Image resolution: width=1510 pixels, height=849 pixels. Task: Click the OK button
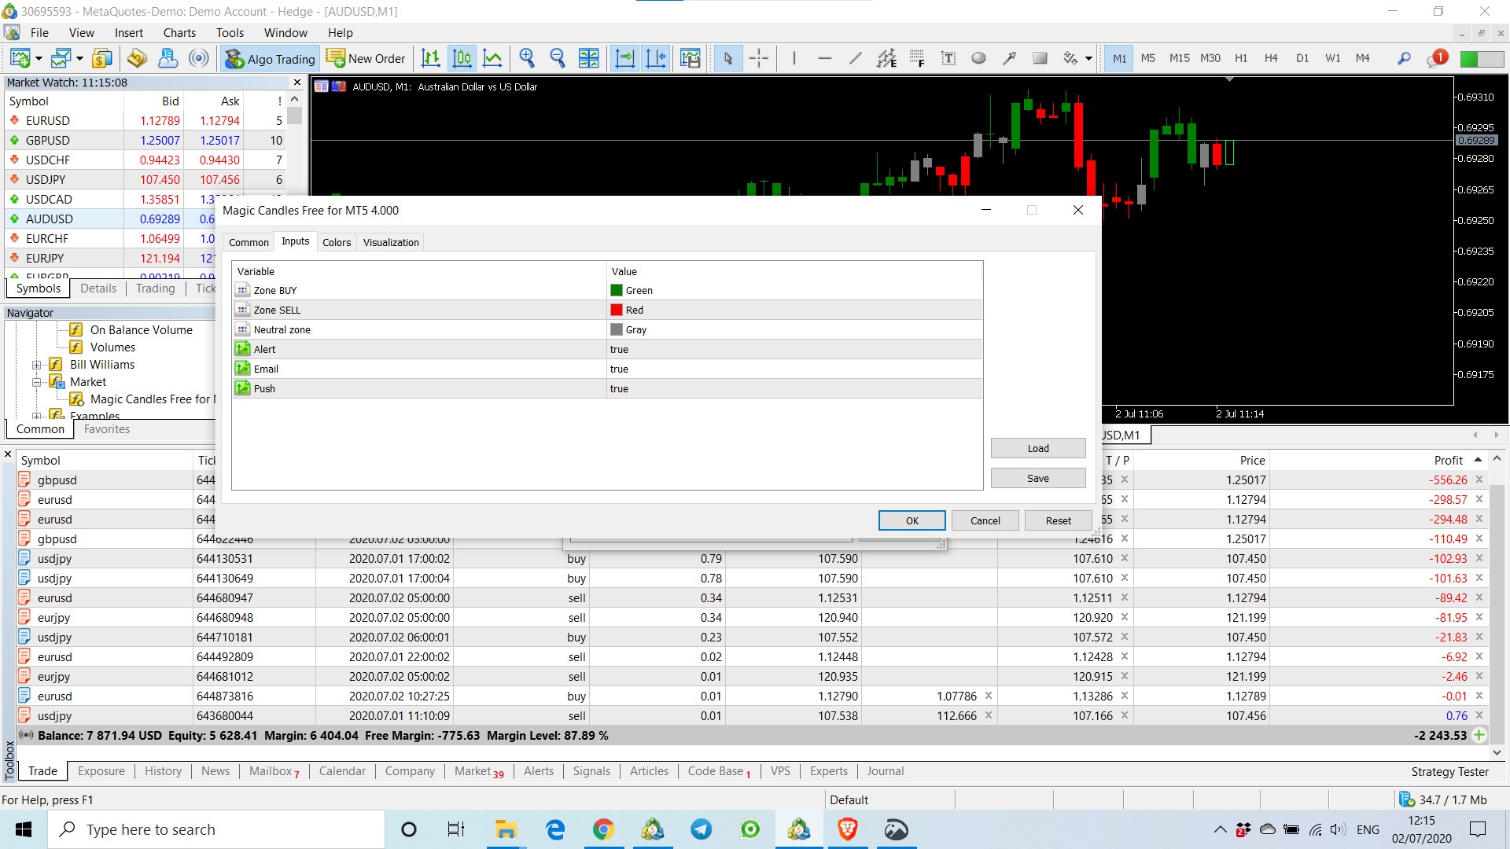pyautogui.click(x=912, y=520)
